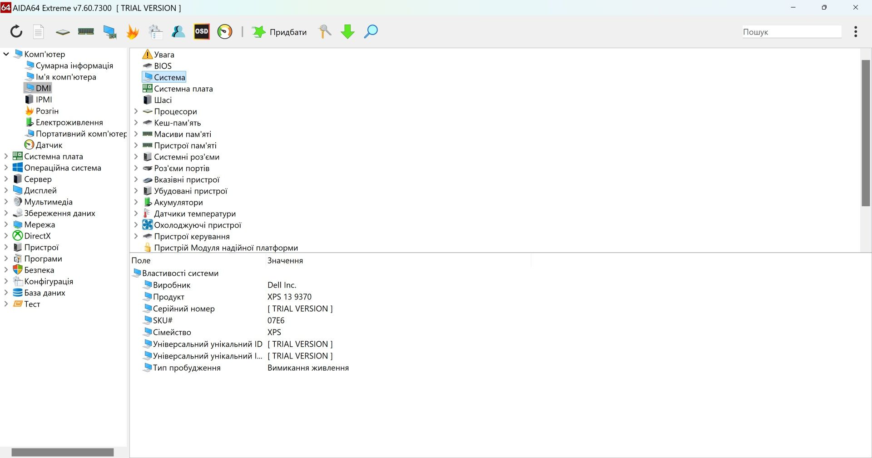Click the Придбати purchase button
872x458 pixels.
pyautogui.click(x=279, y=32)
